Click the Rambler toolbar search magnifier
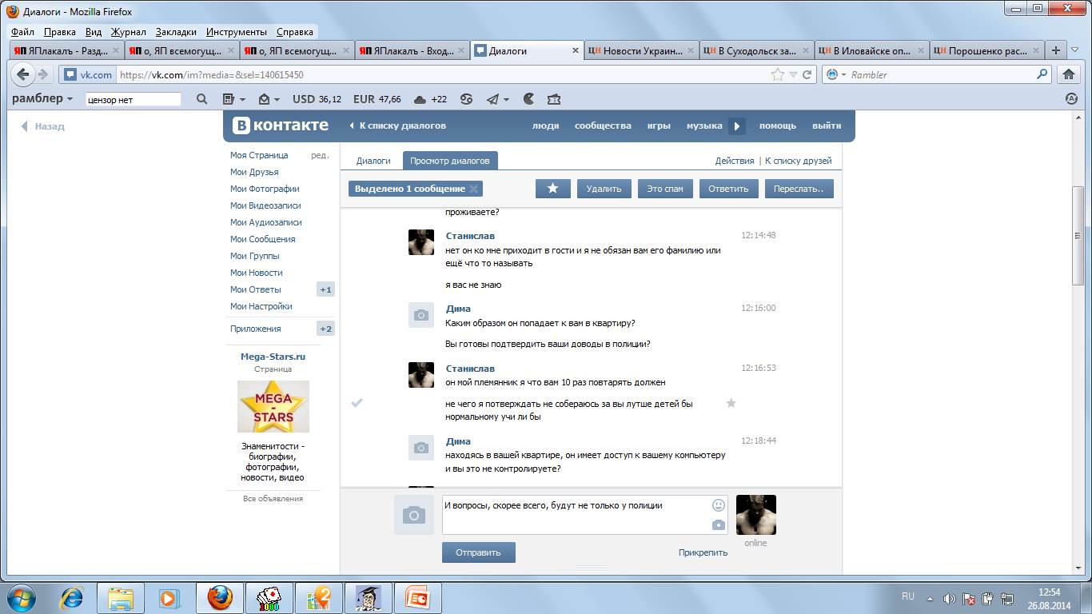This screenshot has width=1092, height=614. point(201,99)
